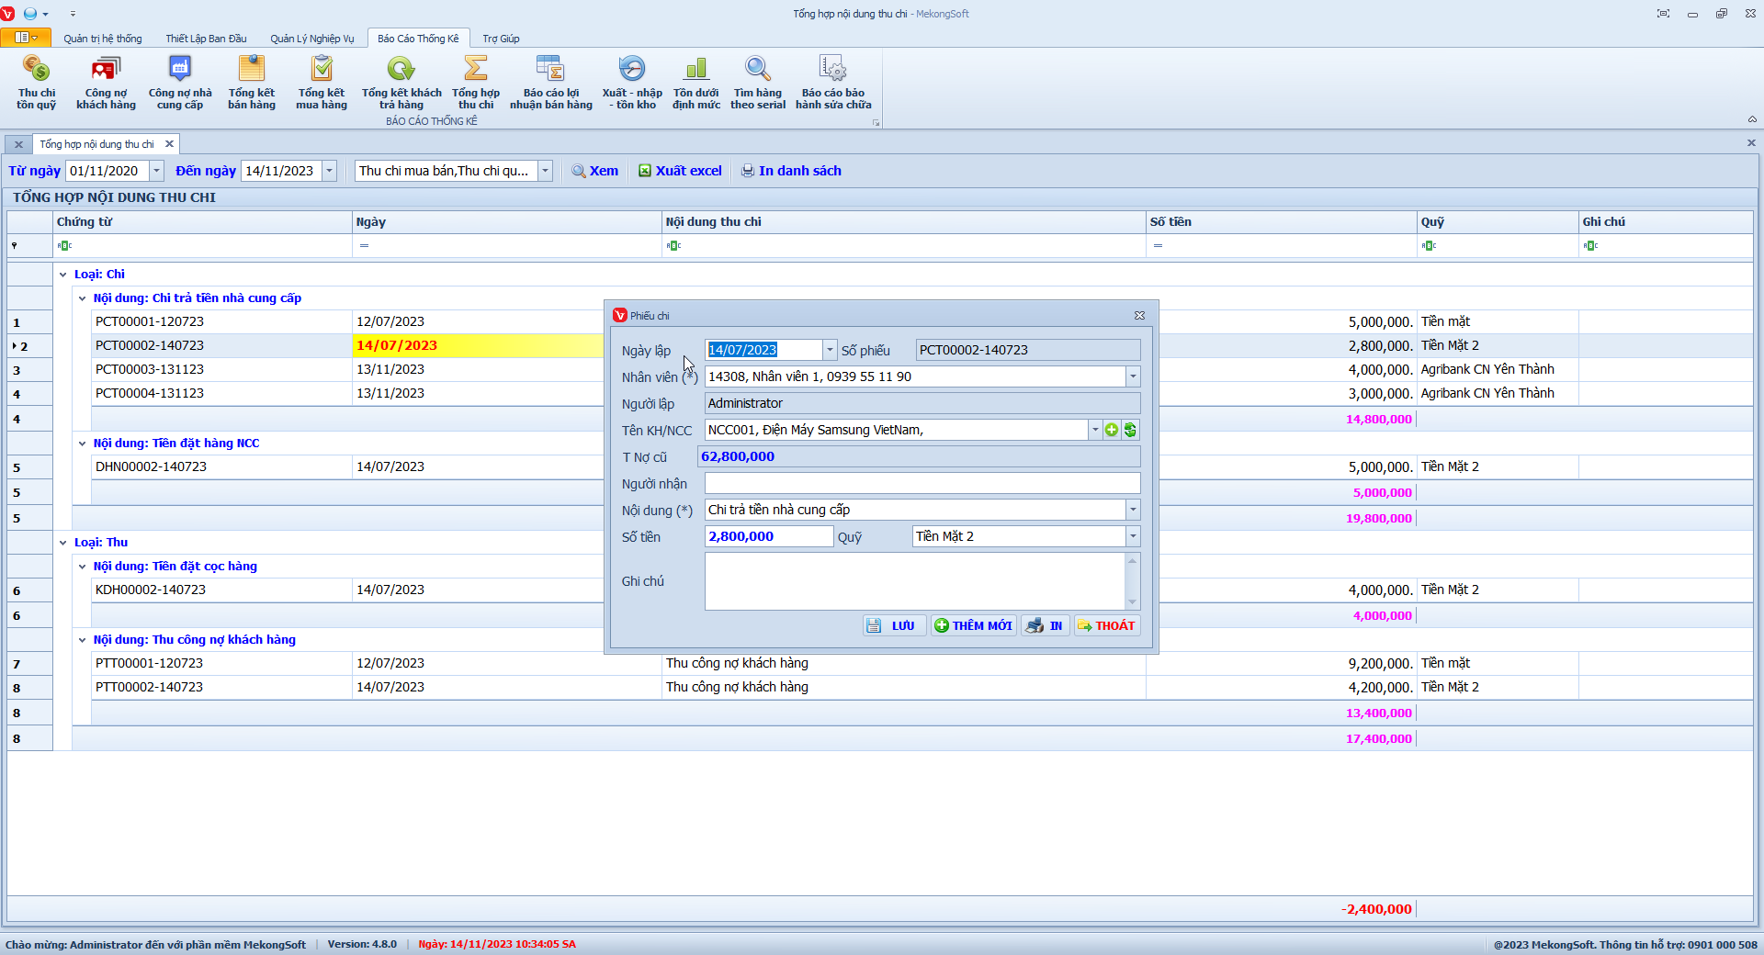Open Xuất - nhập - tồn kho report
Viewport: 1764px width, 955px height.
[632, 82]
